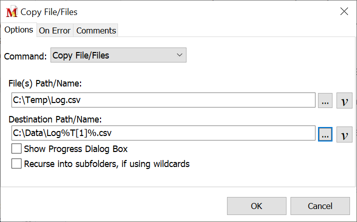Viewport: 357px width, 222px height.
Task: Open the Command combo box showing Copy File/Files
Action: (x=112, y=55)
